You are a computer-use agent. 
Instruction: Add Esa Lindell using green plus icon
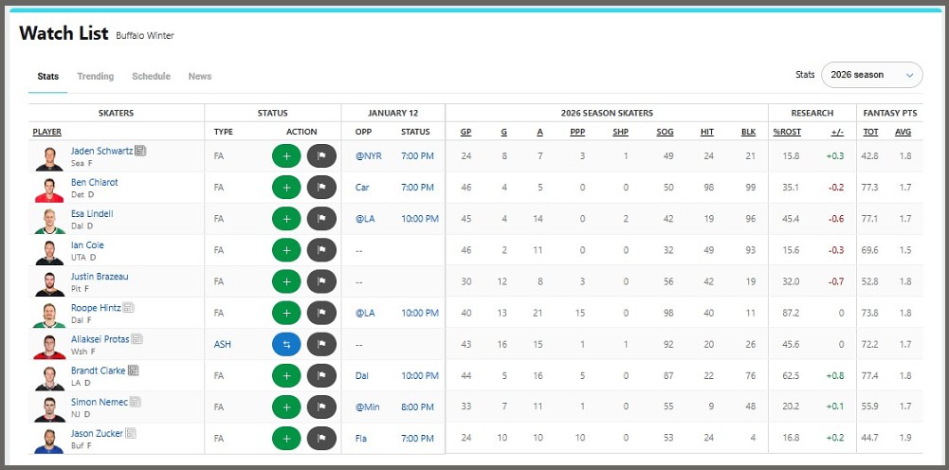coord(286,219)
